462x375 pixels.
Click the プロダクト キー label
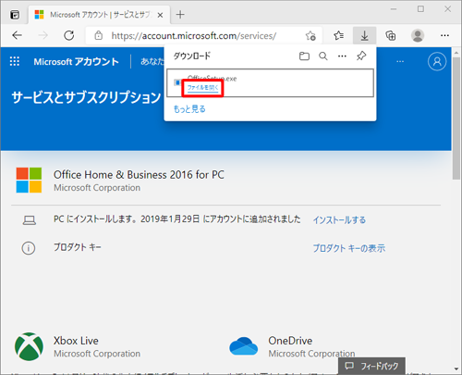pos(78,247)
